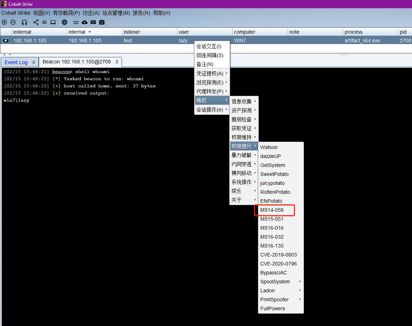This screenshot has width=412, height=326.
Task: Expand the 浏览探测(E) submenu
Action: [212, 82]
